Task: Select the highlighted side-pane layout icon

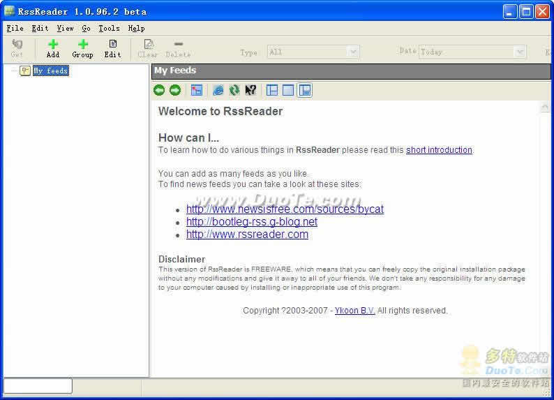Action: click(304, 90)
